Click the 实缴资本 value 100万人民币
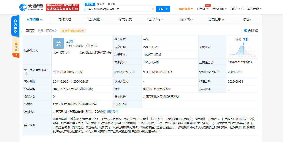 (151, 62)
